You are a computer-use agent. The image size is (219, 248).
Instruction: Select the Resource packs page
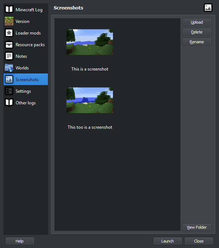[26, 44]
